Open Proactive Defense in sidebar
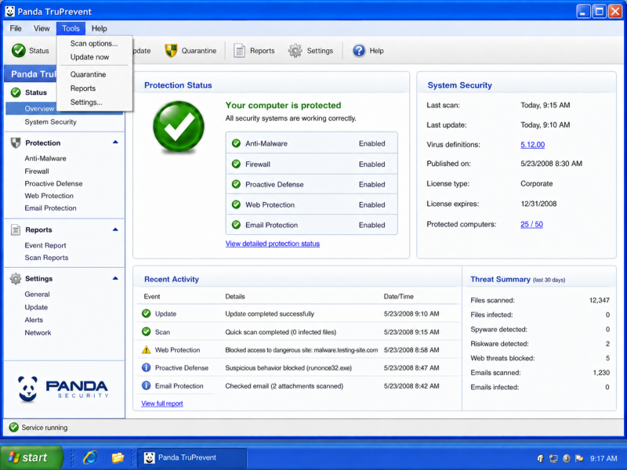627x470 pixels. [x=53, y=183]
